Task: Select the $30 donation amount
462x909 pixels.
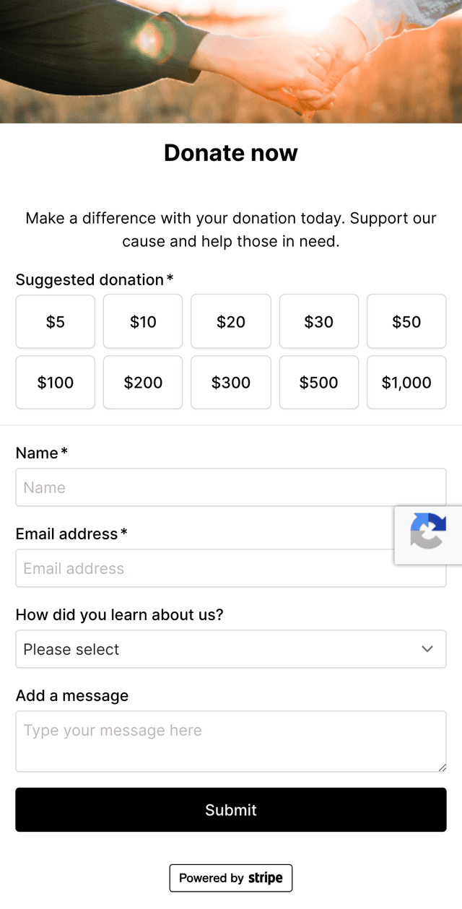Action: [318, 321]
